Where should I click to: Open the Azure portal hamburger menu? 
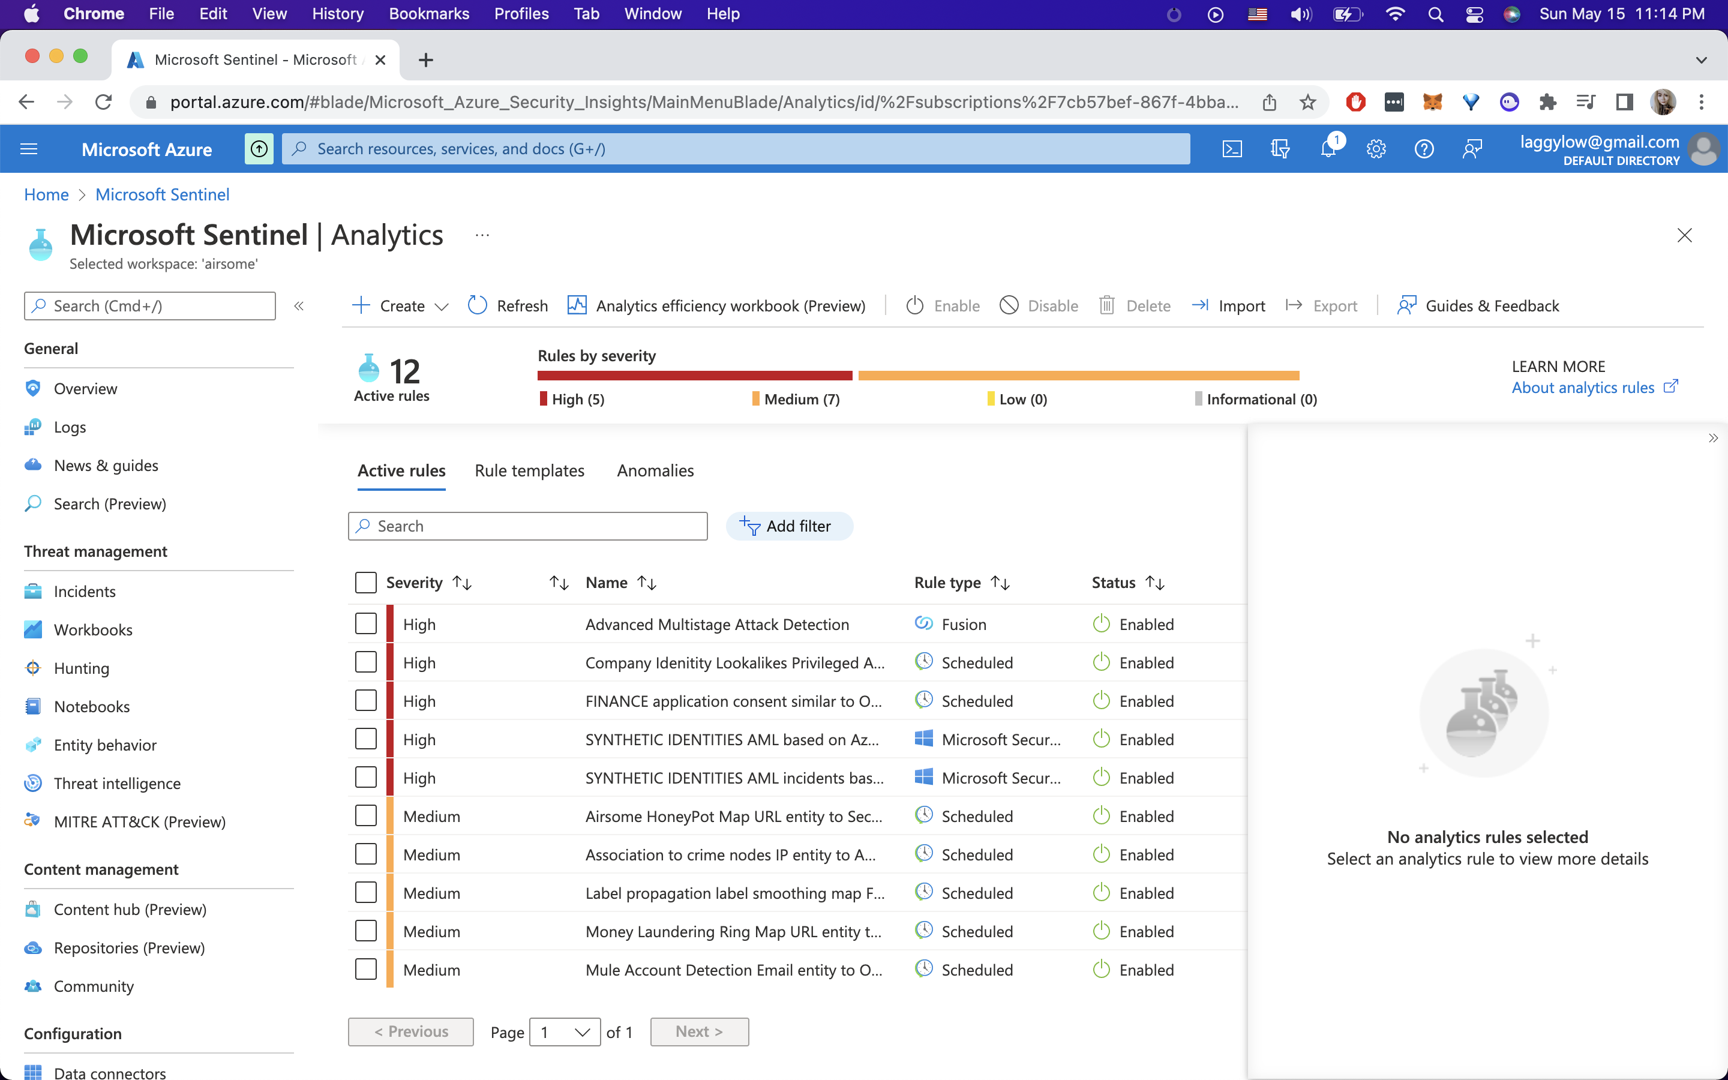point(29,149)
